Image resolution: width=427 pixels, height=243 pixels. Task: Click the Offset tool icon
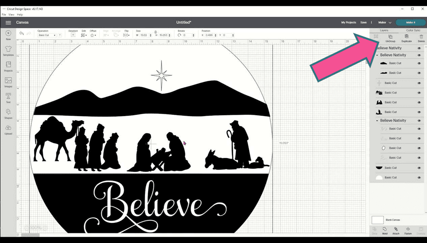(93, 35)
